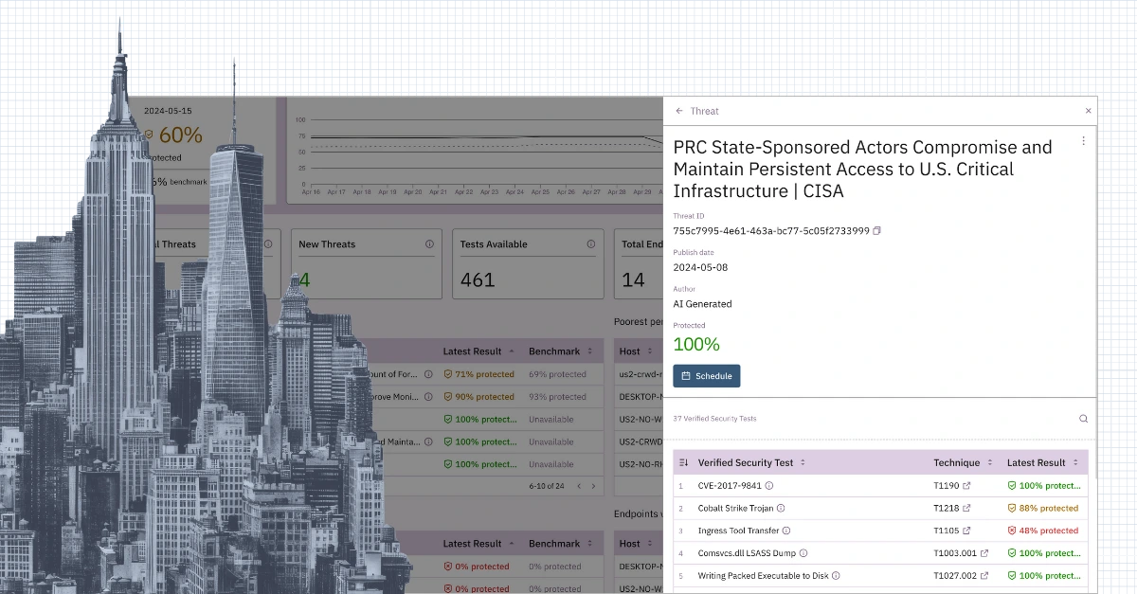This screenshot has width=1137, height=594.
Task: Click the red shield icon next to 48% protected
Action: (x=1012, y=531)
